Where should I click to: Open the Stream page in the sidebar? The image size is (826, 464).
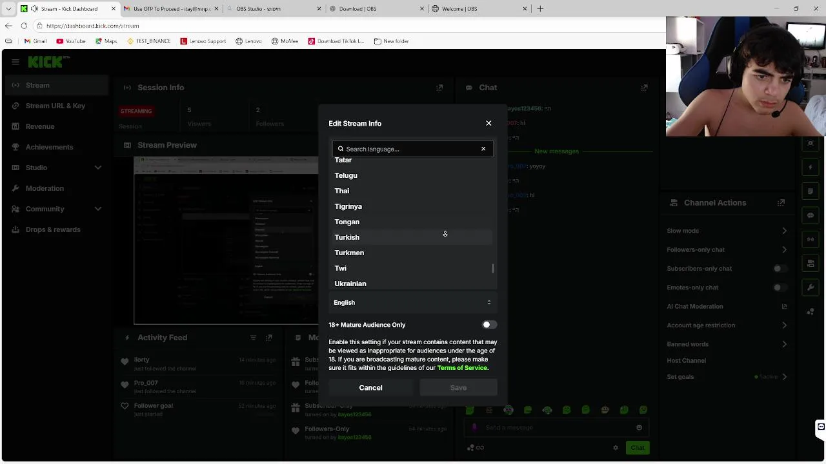coord(56,85)
